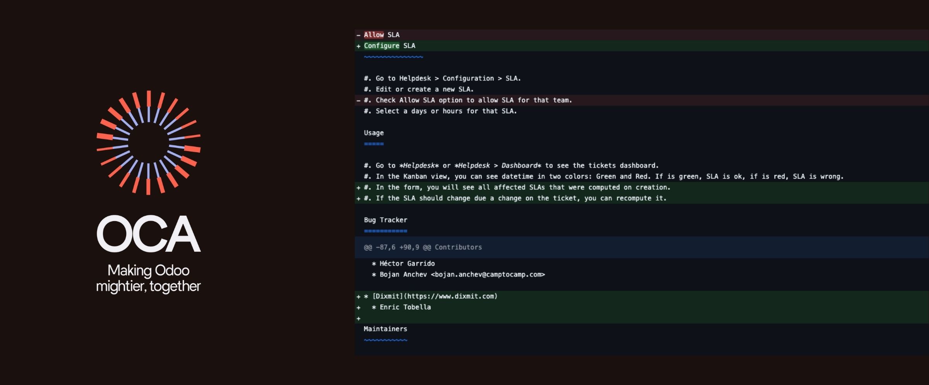Select the 'Héctor Garrido' contributor line
Screen dimensions: 929x385
(403, 264)
